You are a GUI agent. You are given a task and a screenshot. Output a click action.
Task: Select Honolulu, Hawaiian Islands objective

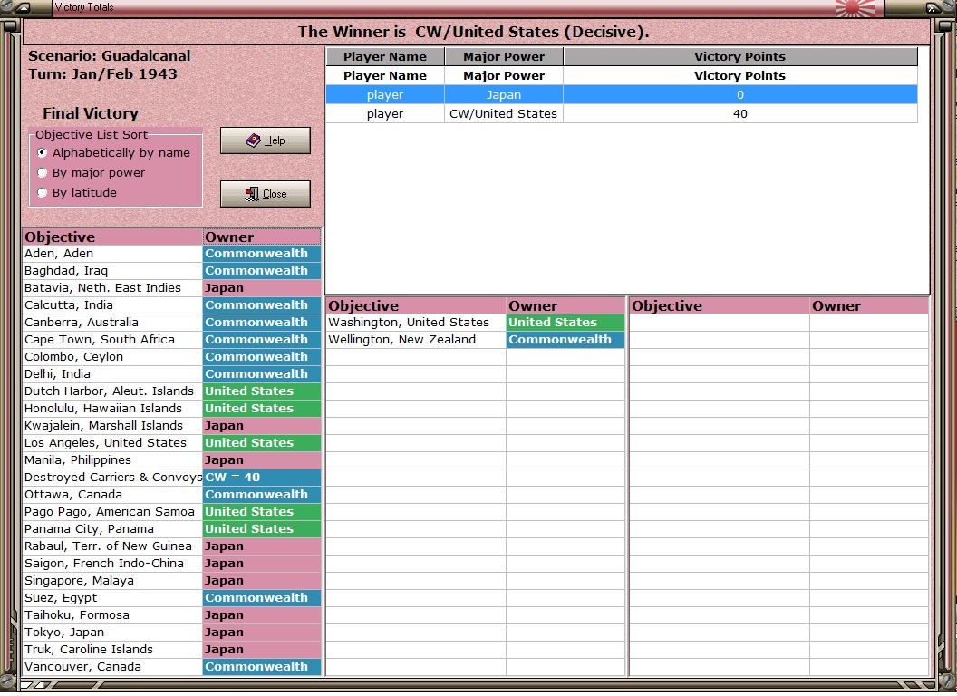coord(112,408)
